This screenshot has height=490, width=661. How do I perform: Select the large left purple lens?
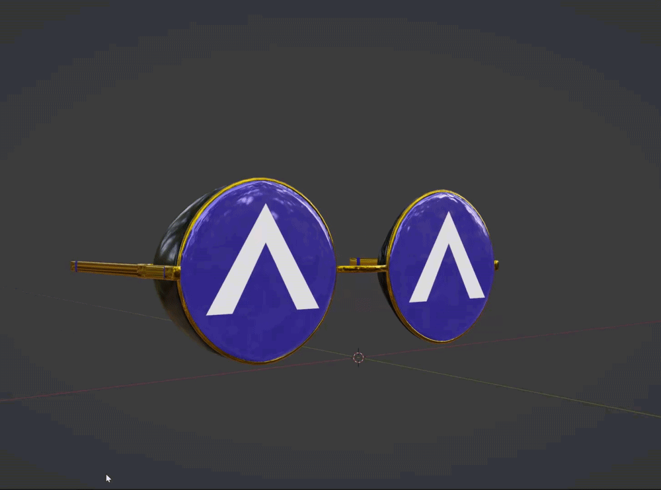258,271
